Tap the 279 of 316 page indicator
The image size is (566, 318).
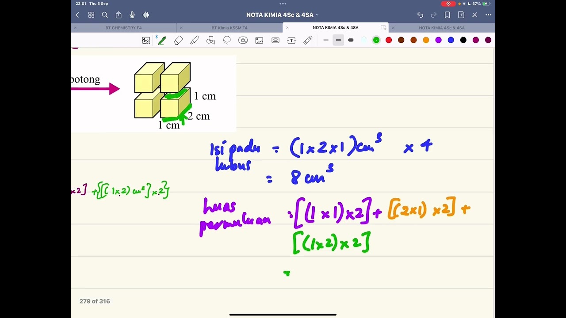pos(95,301)
